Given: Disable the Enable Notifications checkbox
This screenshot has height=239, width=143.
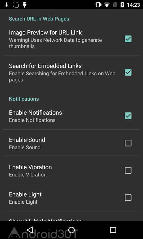Looking at the screenshot, I should (x=128, y=116).
